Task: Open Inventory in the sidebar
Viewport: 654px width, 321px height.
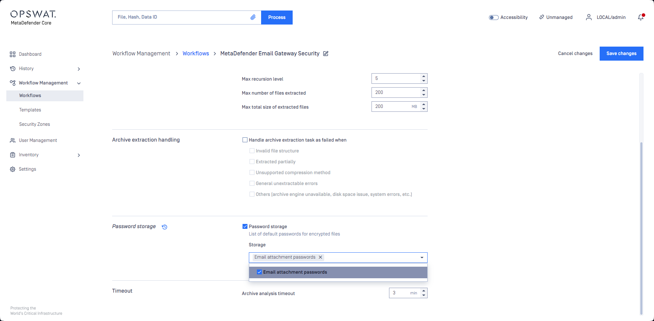Action: point(29,155)
